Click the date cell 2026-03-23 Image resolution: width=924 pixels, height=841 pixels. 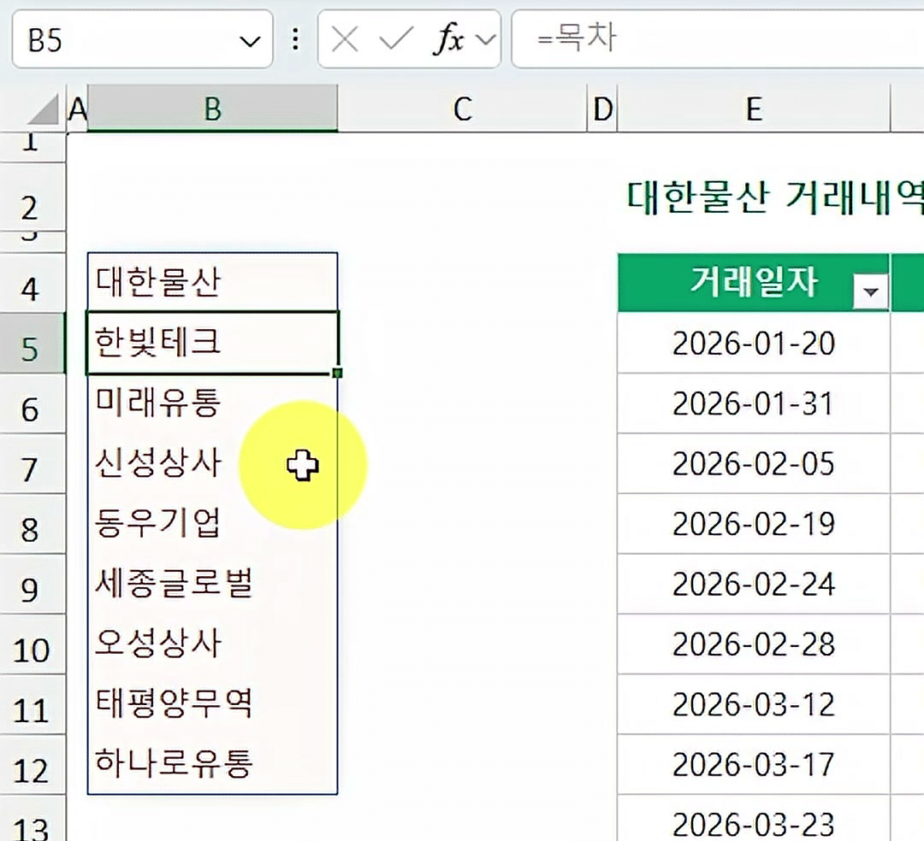[x=754, y=820]
